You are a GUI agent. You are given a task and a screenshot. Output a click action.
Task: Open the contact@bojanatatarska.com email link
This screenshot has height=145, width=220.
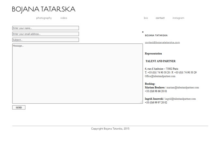point(162,42)
